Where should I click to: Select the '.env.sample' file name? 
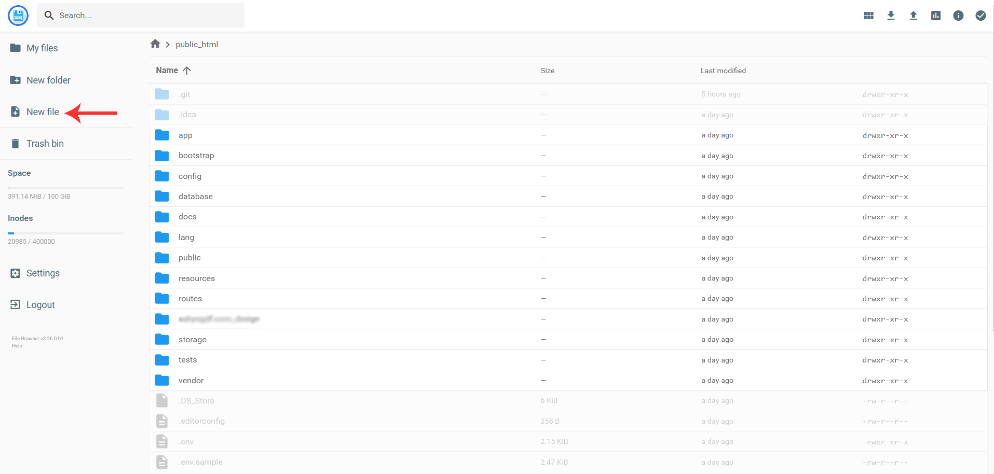tap(200, 462)
